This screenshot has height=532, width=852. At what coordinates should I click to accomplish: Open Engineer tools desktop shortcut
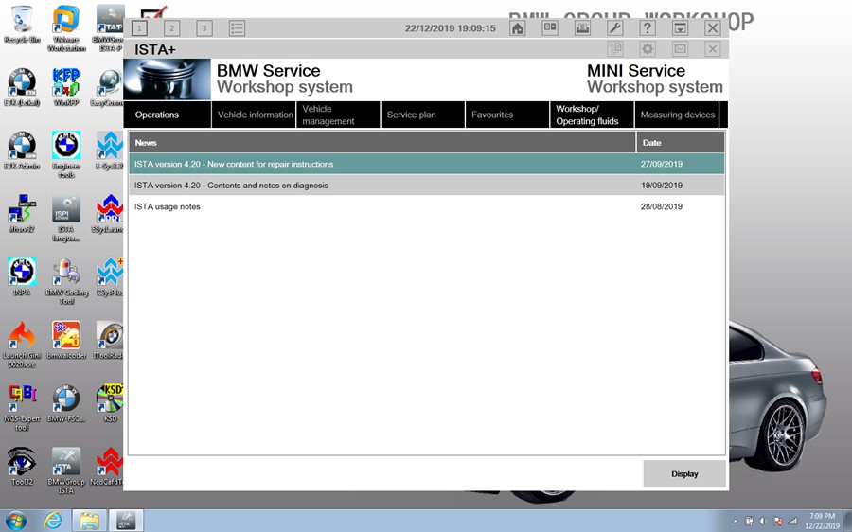66,155
